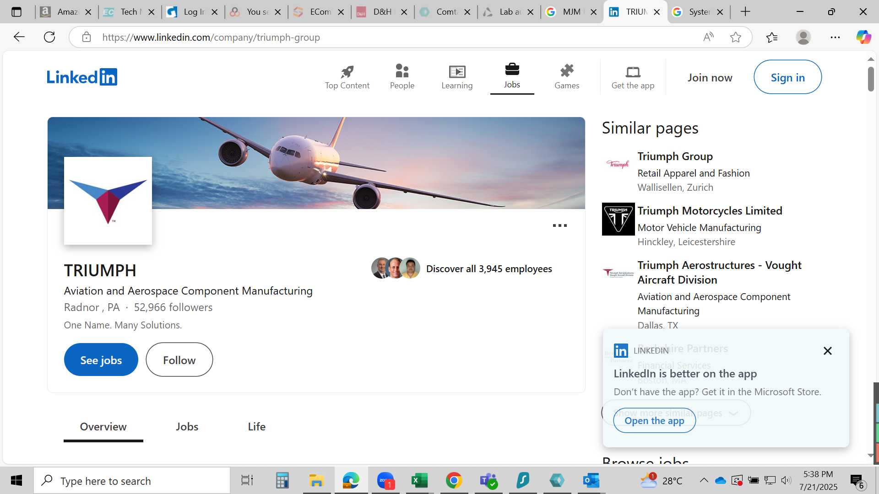Switch to the D&H browser tab
This screenshot has height=494, width=879.
coord(382,12)
